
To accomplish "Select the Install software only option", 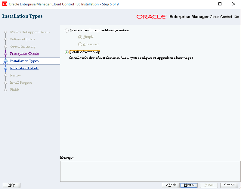I will coord(66,52).
